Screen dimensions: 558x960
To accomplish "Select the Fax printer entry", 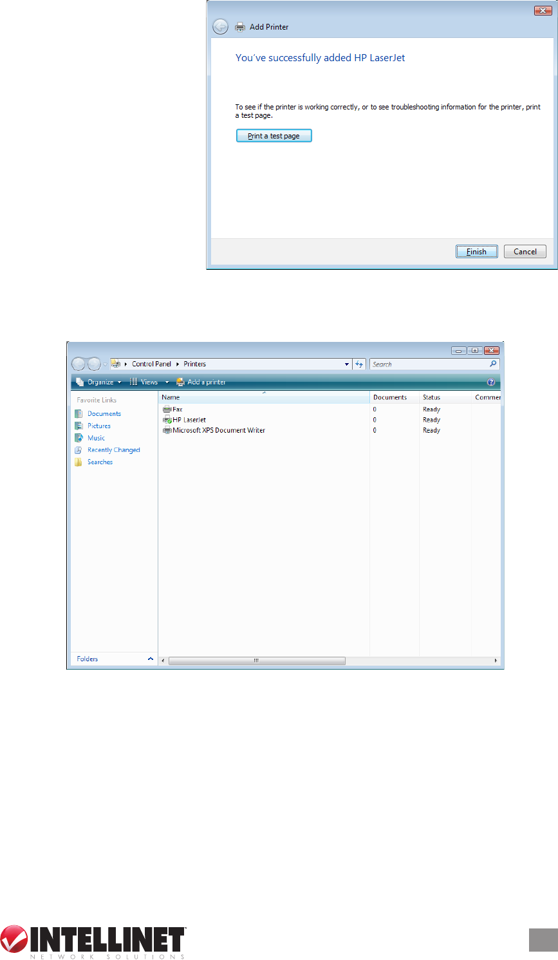I will pyautogui.click(x=178, y=409).
